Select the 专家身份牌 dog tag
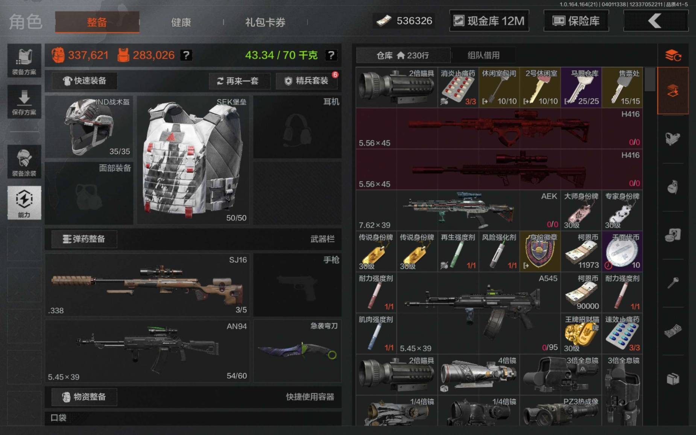 622,210
